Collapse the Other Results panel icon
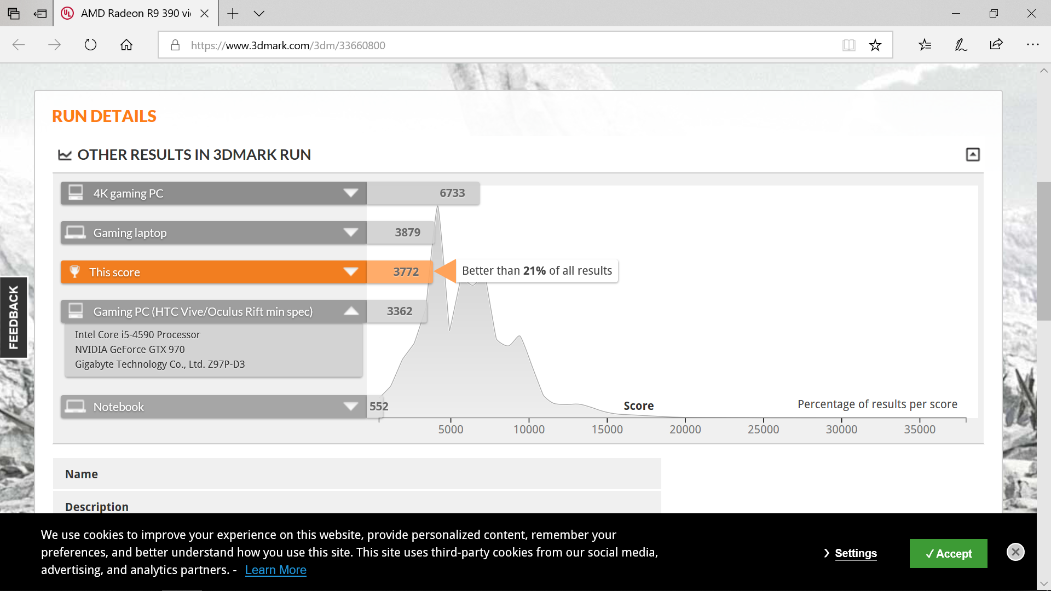 pyautogui.click(x=973, y=155)
